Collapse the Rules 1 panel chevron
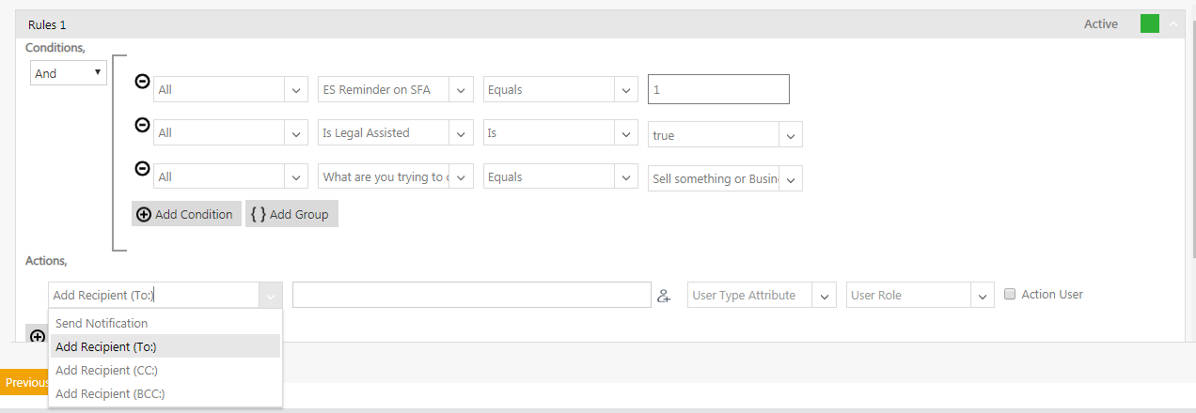This screenshot has height=413, width=1196. click(1173, 24)
